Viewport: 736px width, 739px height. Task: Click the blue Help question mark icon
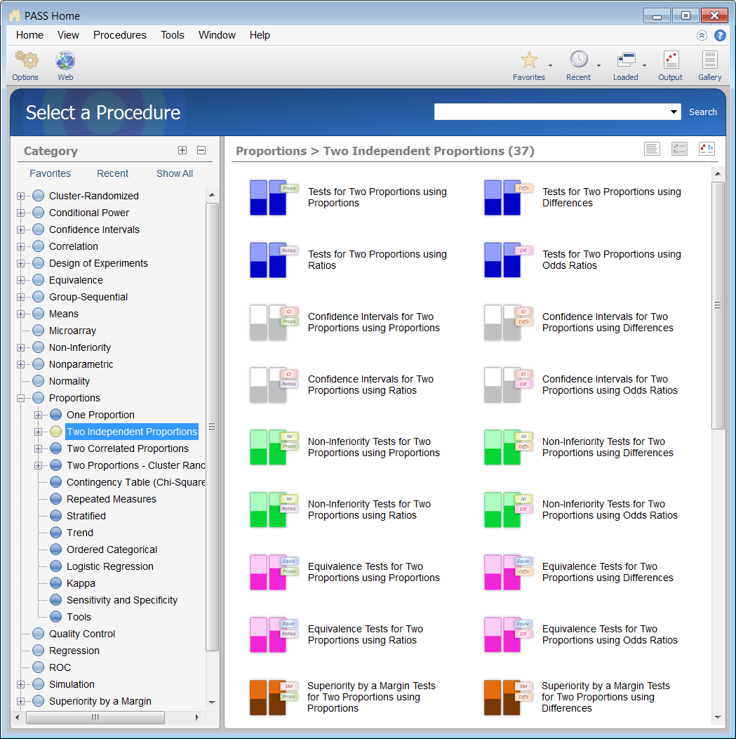(719, 35)
